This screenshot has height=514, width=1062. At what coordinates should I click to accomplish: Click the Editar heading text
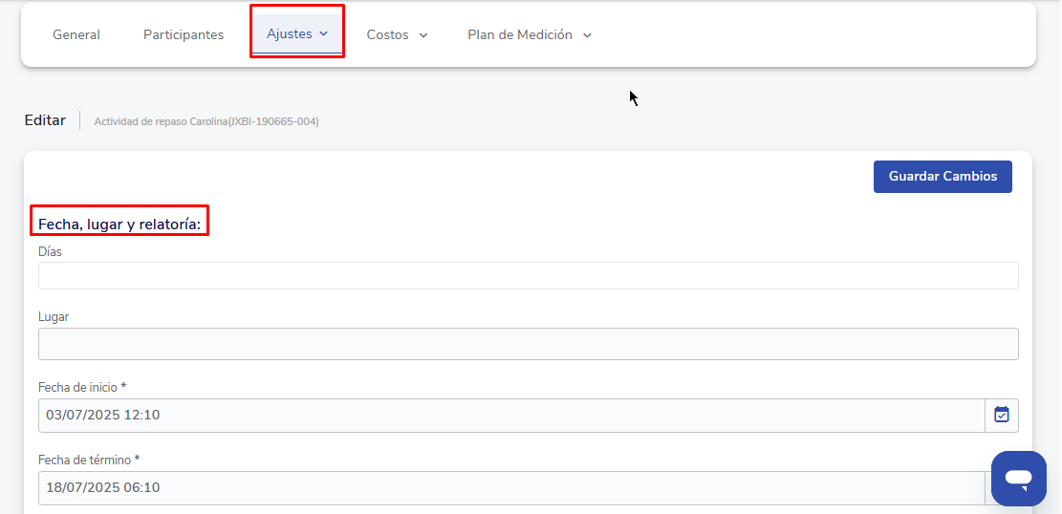coord(45,120)
